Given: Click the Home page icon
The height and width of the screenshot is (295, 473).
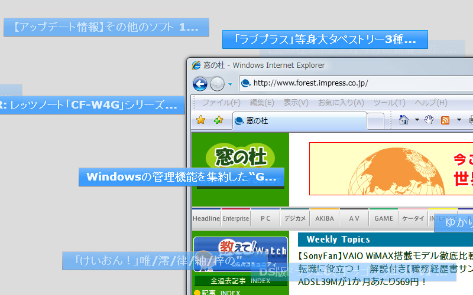Looking at the screenshot, I should click(x=404, y=120).
